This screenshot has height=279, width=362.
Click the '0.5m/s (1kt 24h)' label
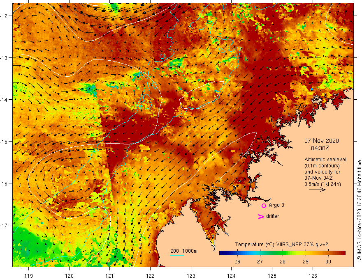(x=323, y=184)
